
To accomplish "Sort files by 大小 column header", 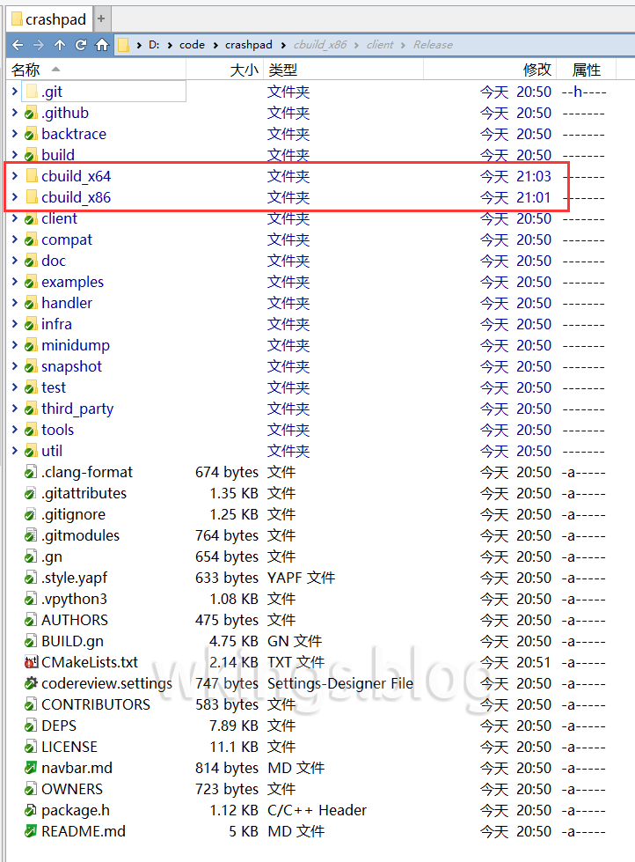I will [244, 70].
